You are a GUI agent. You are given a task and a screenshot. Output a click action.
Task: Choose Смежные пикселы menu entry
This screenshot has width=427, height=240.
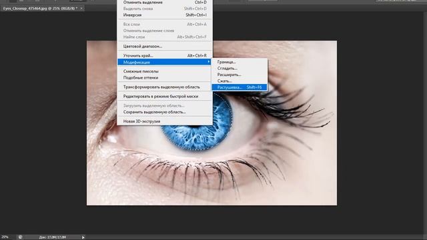[x=165, y=71]
